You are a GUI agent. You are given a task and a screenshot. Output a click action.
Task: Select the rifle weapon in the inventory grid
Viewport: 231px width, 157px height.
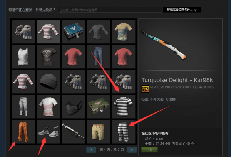tap(74, 131)
